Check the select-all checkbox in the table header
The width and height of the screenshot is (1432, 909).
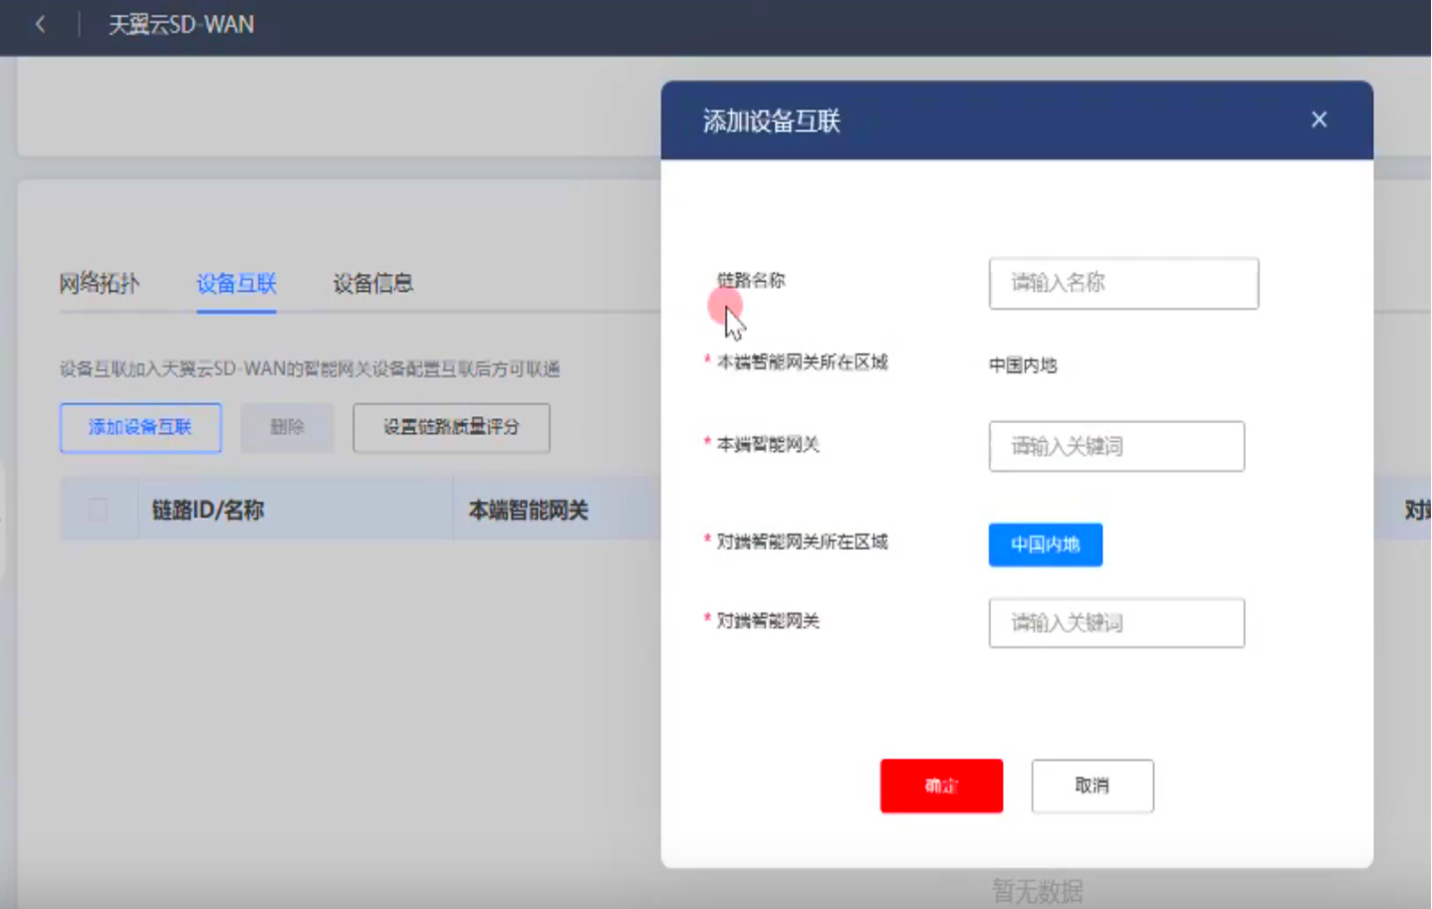(x=96, y=509)
